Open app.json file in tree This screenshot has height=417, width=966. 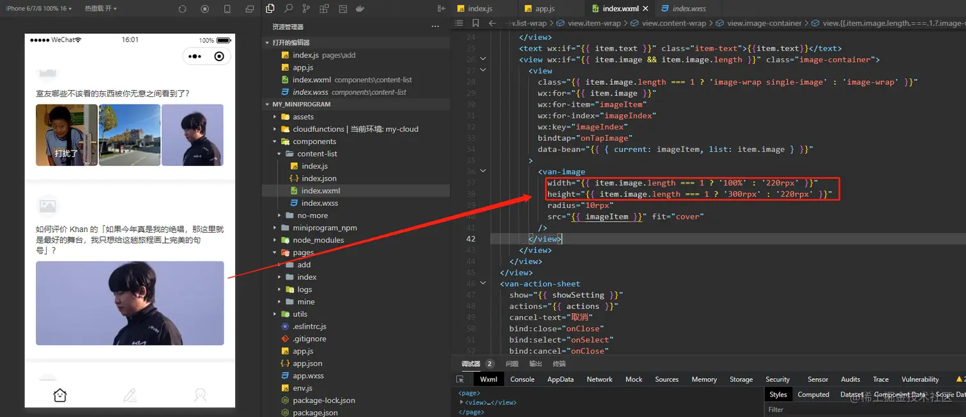click(x=307, y=363)
